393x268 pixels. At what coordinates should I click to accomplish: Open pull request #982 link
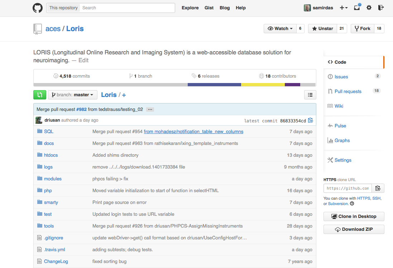[x=81, y=109]
